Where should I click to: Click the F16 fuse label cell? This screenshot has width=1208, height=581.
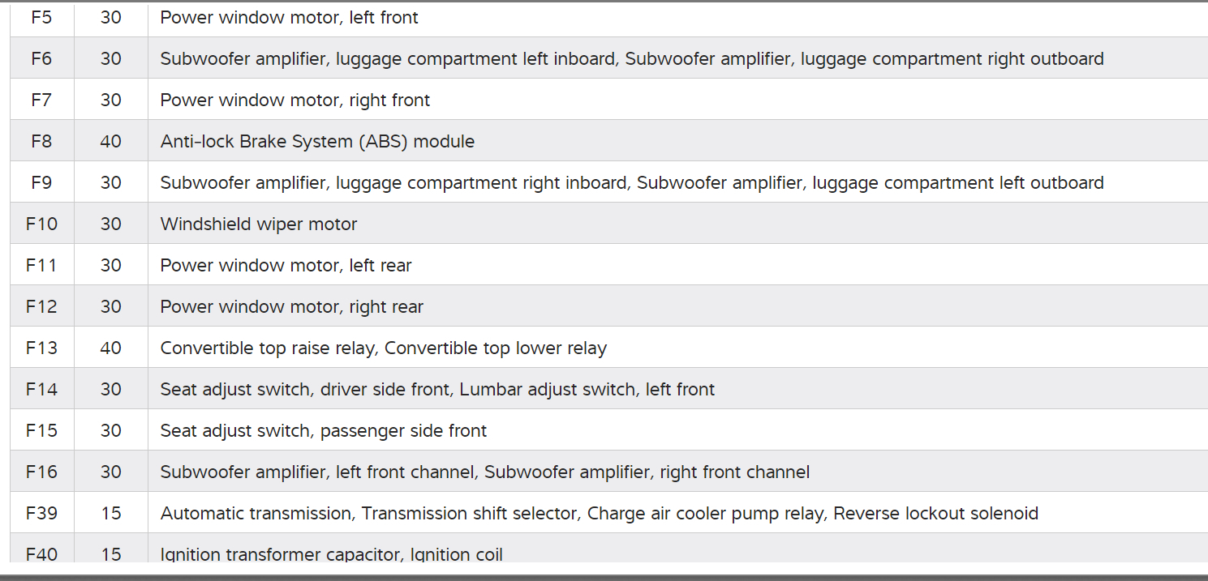(41, 472)
